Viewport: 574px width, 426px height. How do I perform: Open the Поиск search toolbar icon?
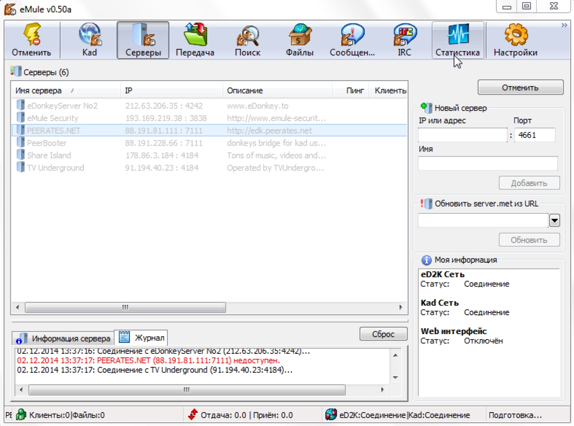[248, 35]
